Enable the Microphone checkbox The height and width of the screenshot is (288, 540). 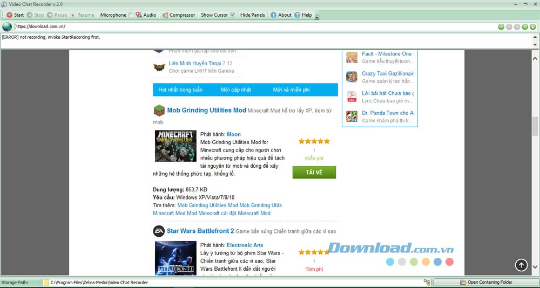click(x=131, y=15)
